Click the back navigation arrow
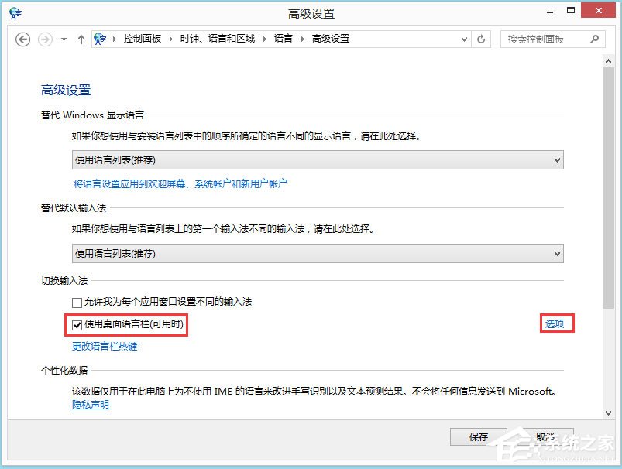The height and width of the screenshot is (469, 622). coord(22,39)
